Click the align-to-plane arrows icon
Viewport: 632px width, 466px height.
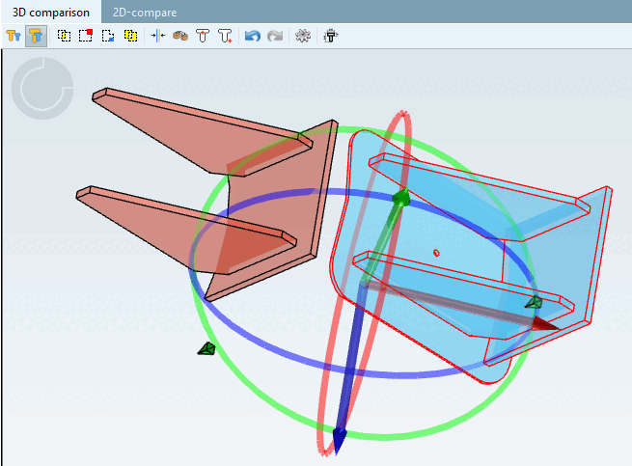tap(157, 36)
